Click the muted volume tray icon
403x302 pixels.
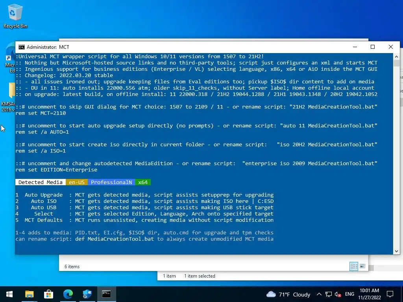[338, 294]
